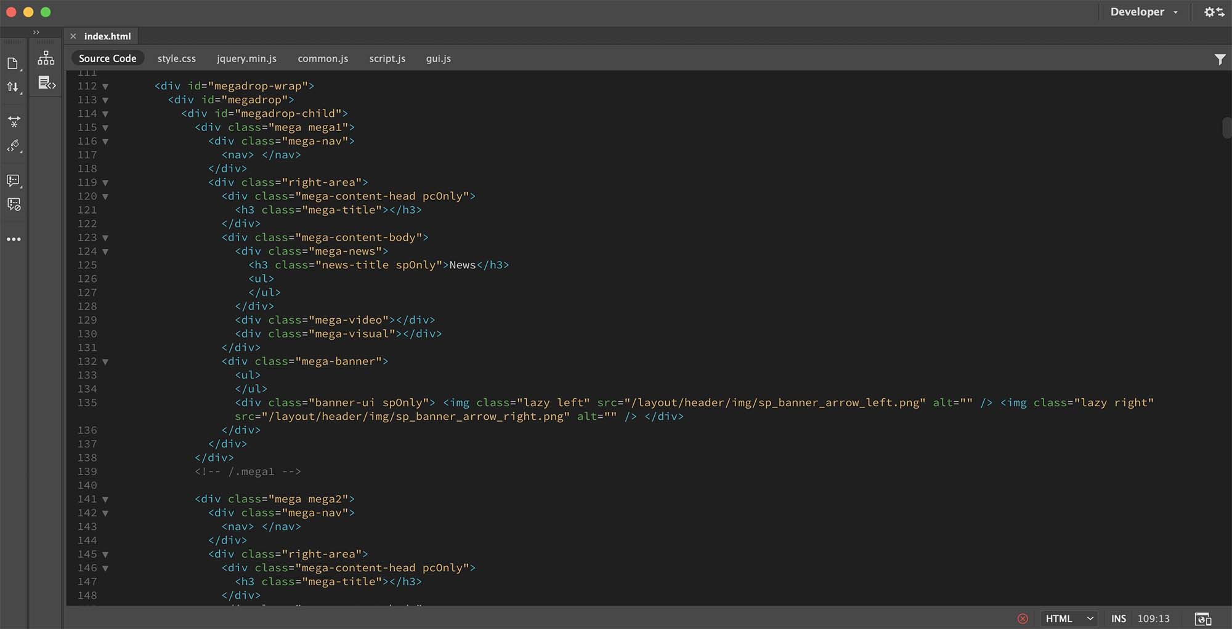Click "news-title spOnly" class on line 125
Viewport: 1232px width, 629px height.
coord(378,265)
